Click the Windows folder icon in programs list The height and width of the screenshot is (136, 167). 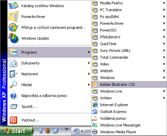[95, 78]
